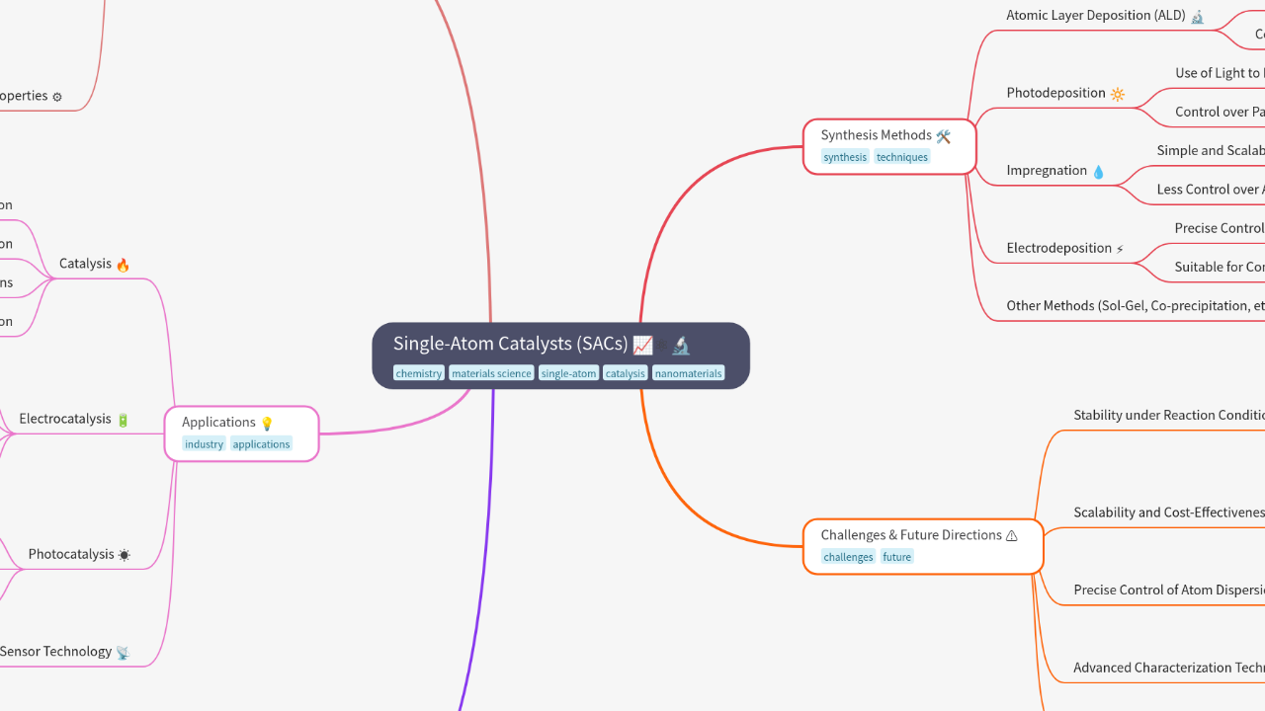This screenshot has height=711, width=1265.
Task: Click the gear emoji beside 'operties'
Action: click(x=56, y=97)
